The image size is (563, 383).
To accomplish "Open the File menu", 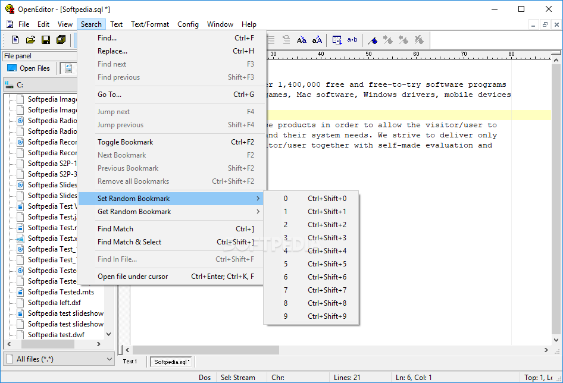I will 24,24.
